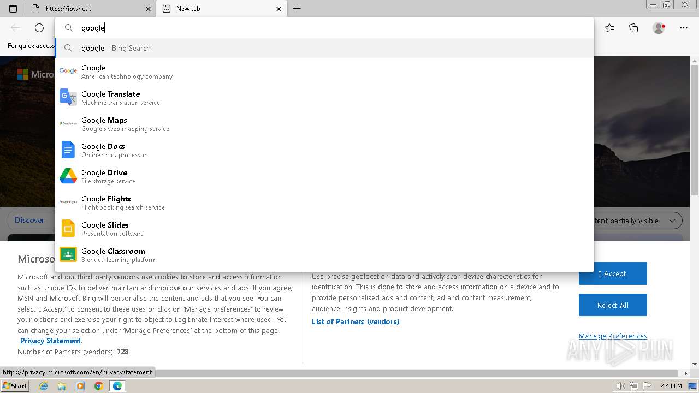Open the user profile avatar
This screenshot has height=393, width=699.
click(659, 28)
